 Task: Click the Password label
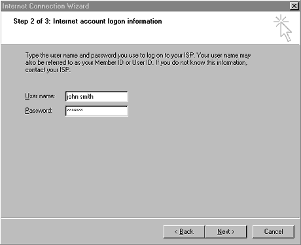point(39,110)
